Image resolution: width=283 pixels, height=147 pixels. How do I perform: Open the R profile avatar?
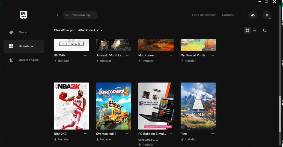pyautogui.click(x=267, y=15)
